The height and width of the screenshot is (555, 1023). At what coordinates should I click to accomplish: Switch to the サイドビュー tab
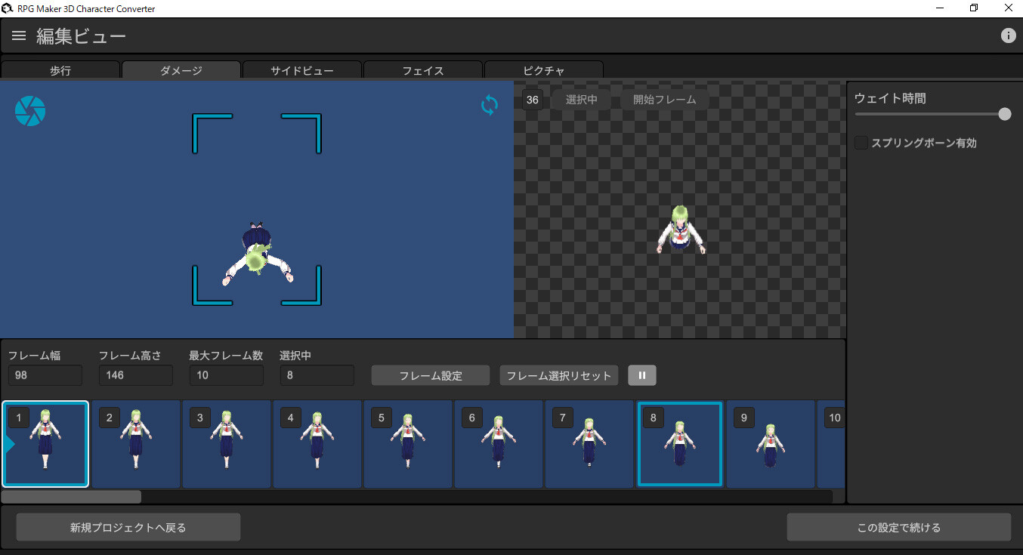pos(301,70)
